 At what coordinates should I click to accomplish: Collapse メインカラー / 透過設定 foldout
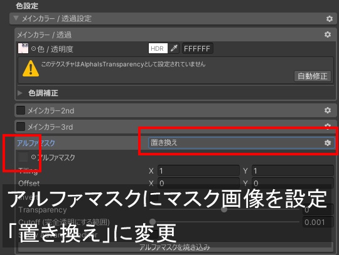16,18
